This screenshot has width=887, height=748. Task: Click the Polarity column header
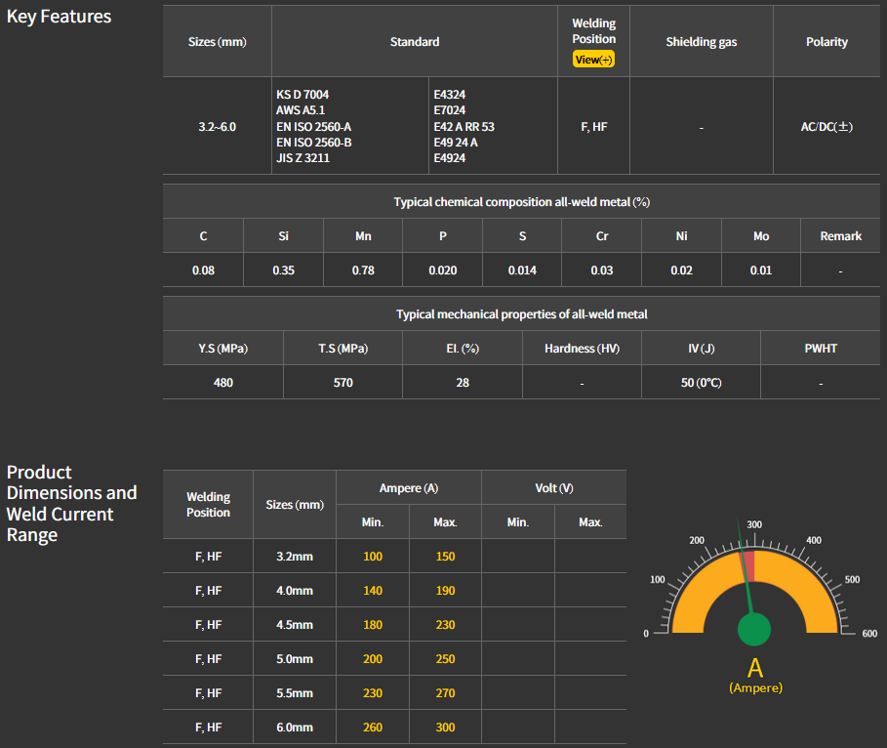pyautogui.click(x=827, y=42)
